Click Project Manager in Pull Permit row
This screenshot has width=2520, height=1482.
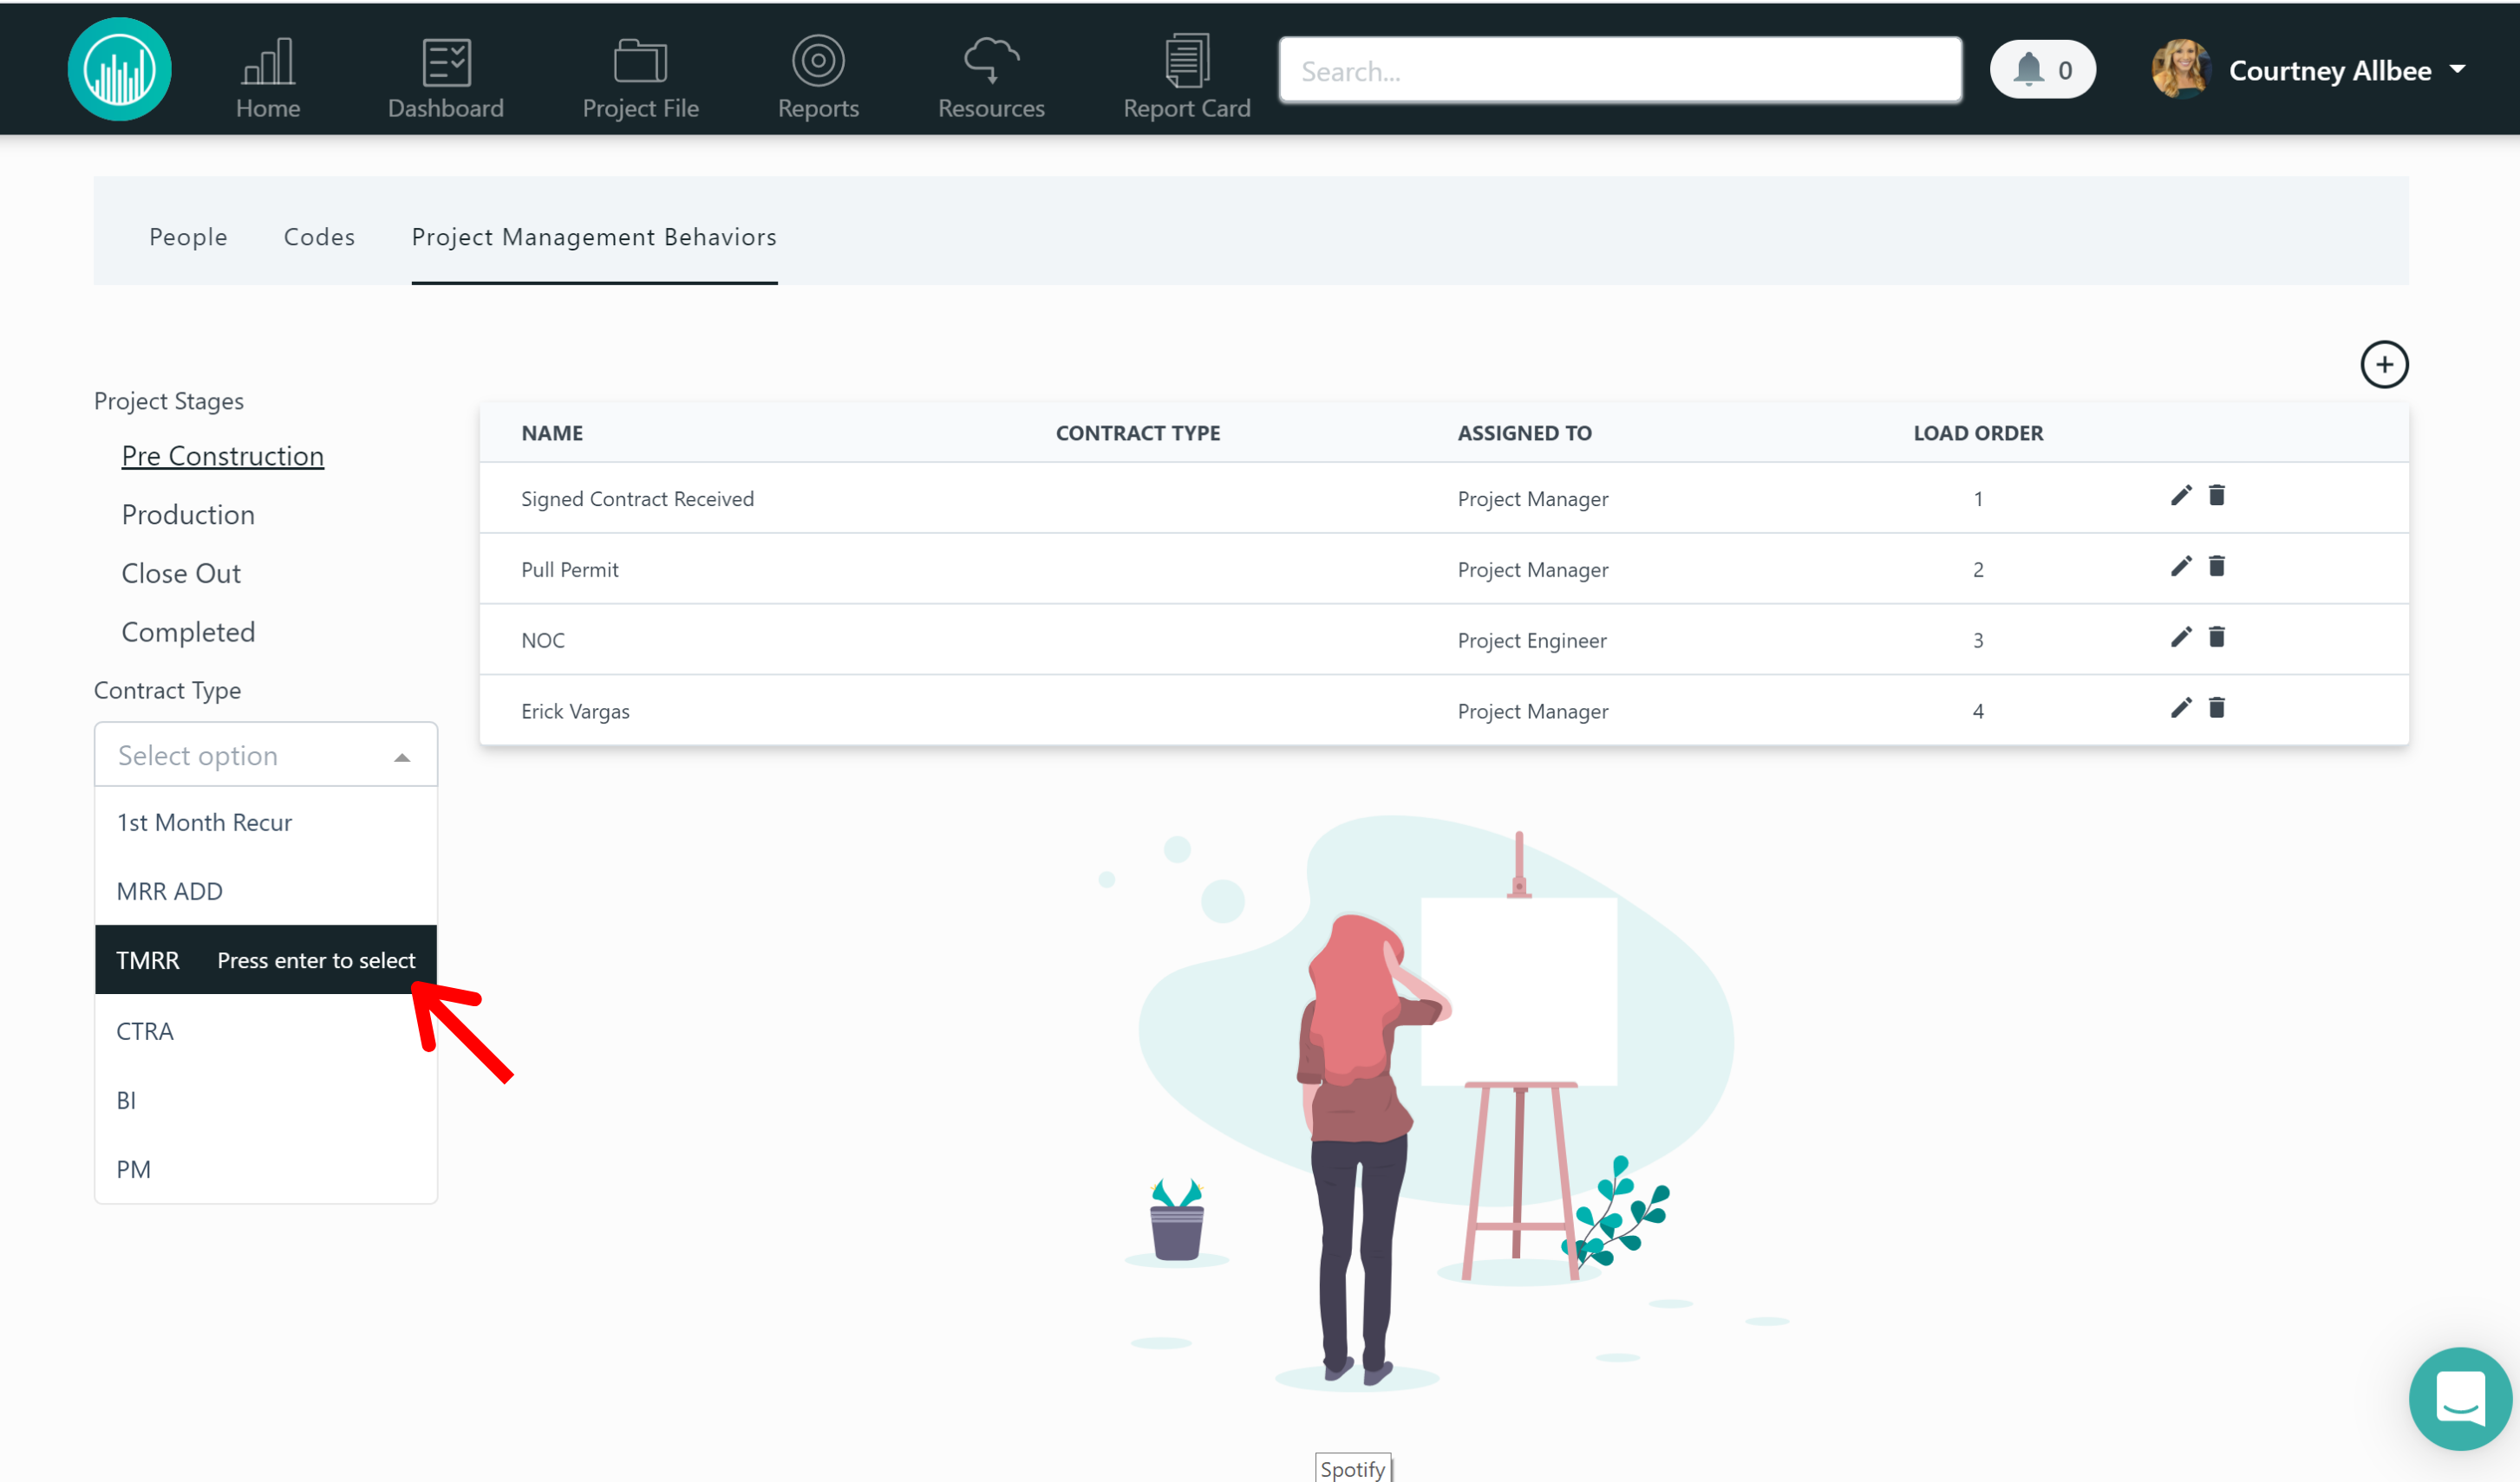pos(1533,569)
